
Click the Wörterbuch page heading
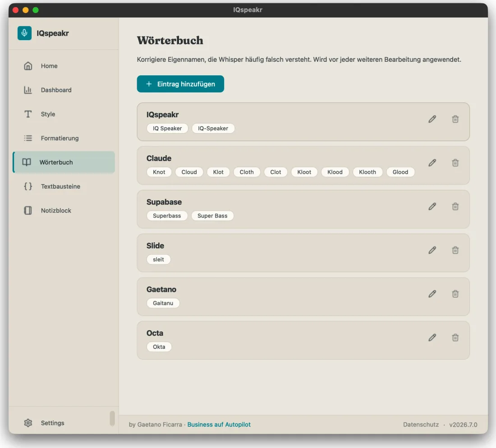(170, 41)
